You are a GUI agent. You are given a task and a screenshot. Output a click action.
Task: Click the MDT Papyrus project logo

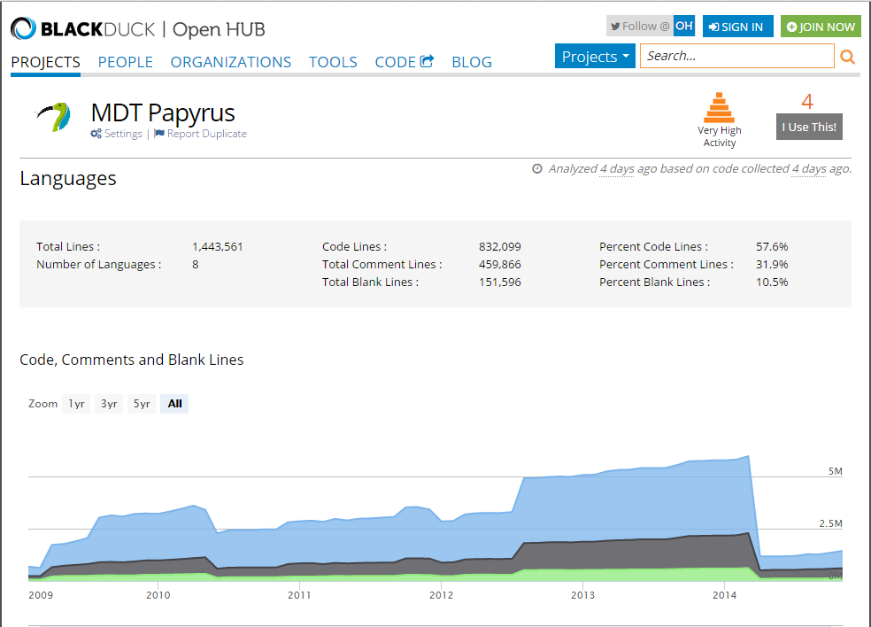tap(53, 117)
